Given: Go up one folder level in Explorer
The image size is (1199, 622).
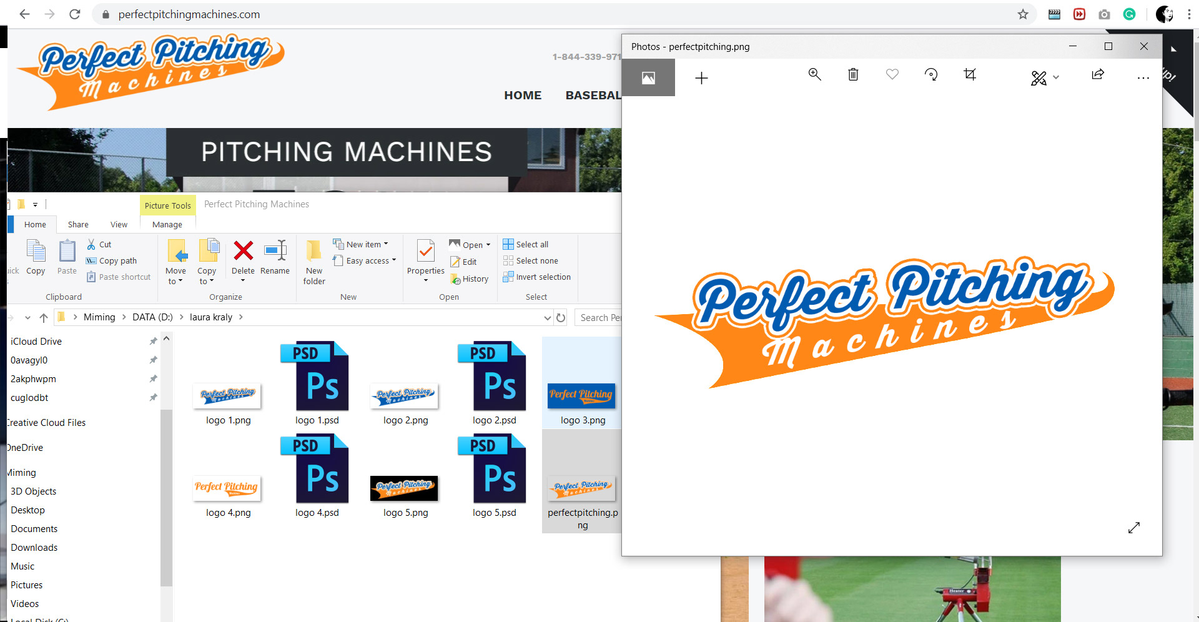Looking at the screenshot, I should (44, 318).
